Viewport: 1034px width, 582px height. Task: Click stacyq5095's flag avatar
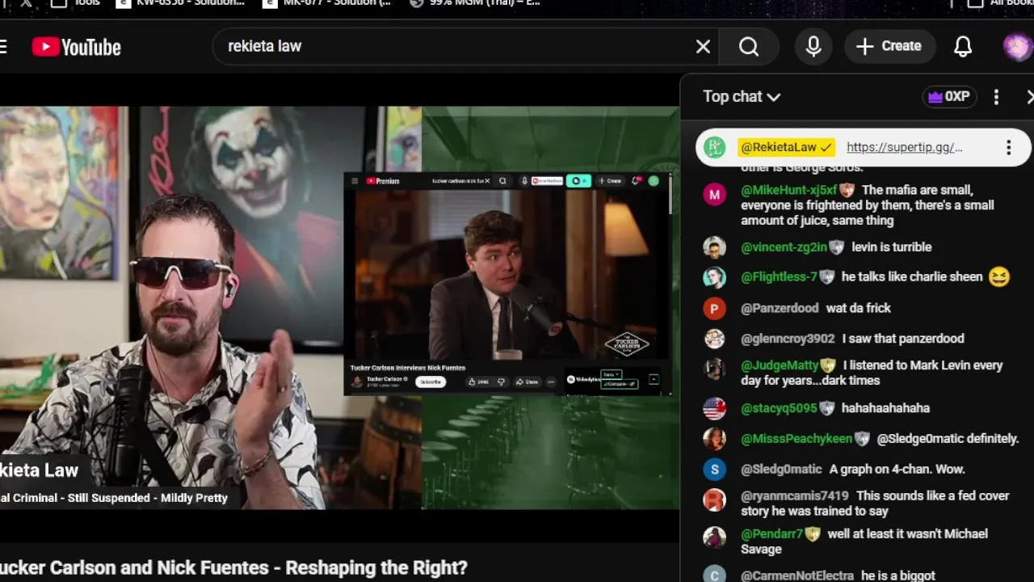point(714,409)
